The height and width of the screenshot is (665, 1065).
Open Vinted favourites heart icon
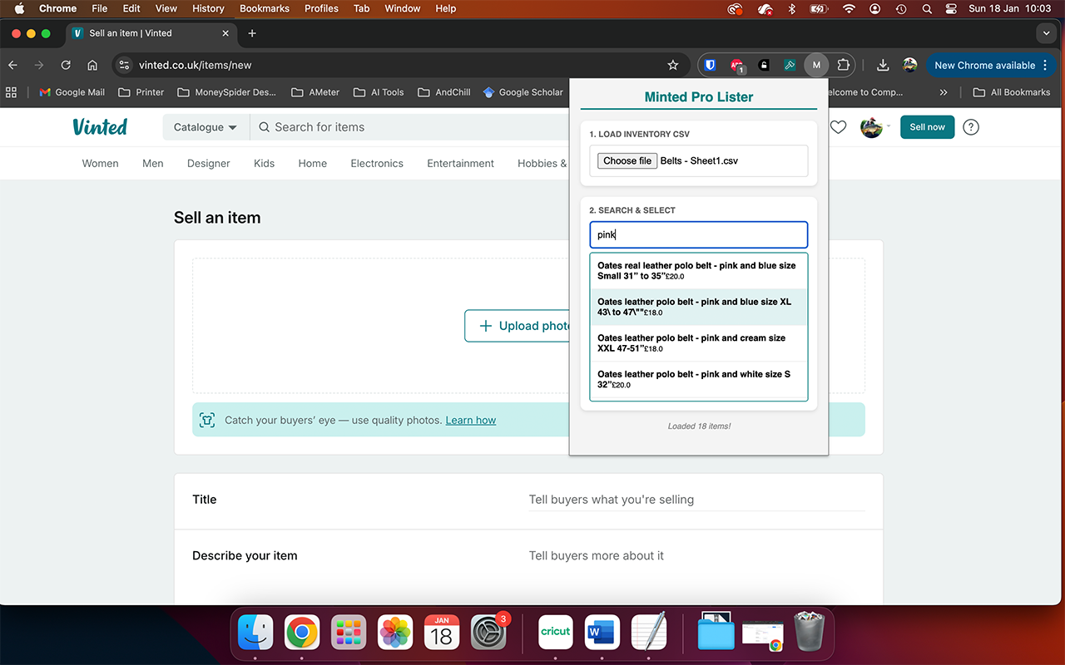tap(839, 127)
